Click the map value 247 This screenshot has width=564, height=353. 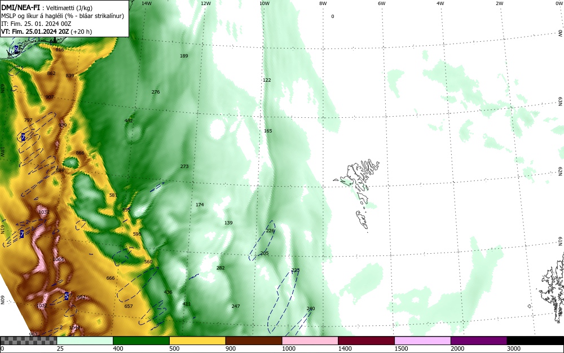tap(236, 306)
